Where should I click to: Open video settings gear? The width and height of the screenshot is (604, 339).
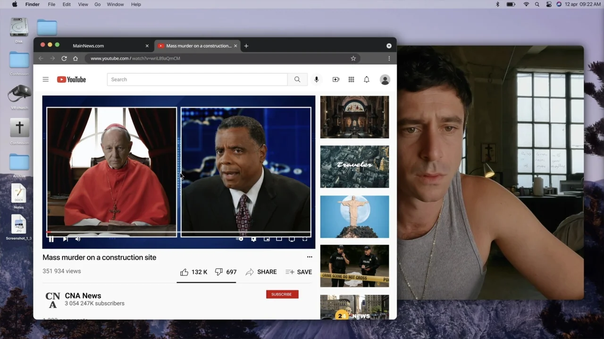point(254,239)
